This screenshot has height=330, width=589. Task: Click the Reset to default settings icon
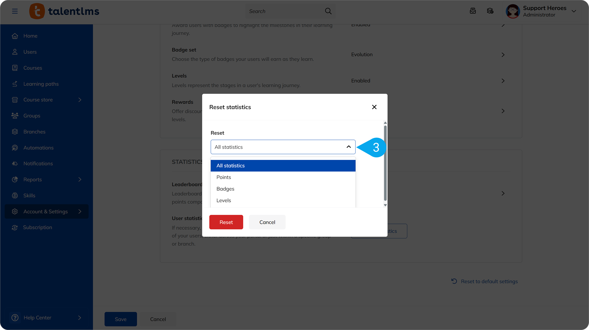(x=454, y=281)
